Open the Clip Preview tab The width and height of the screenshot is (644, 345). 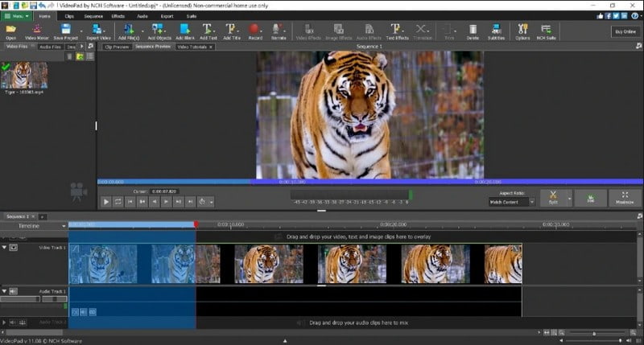tap(117, 47)
